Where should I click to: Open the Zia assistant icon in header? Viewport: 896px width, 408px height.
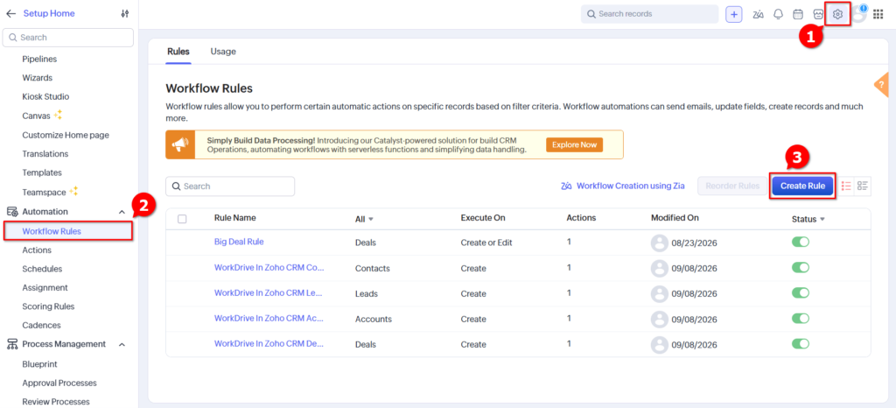(x=759, y=14)
